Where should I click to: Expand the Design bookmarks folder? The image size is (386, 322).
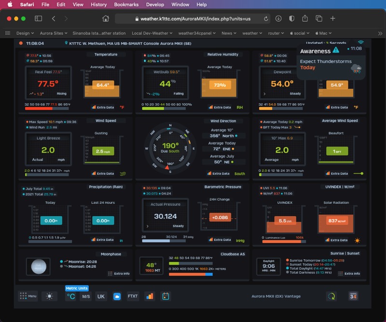point(25,33)
